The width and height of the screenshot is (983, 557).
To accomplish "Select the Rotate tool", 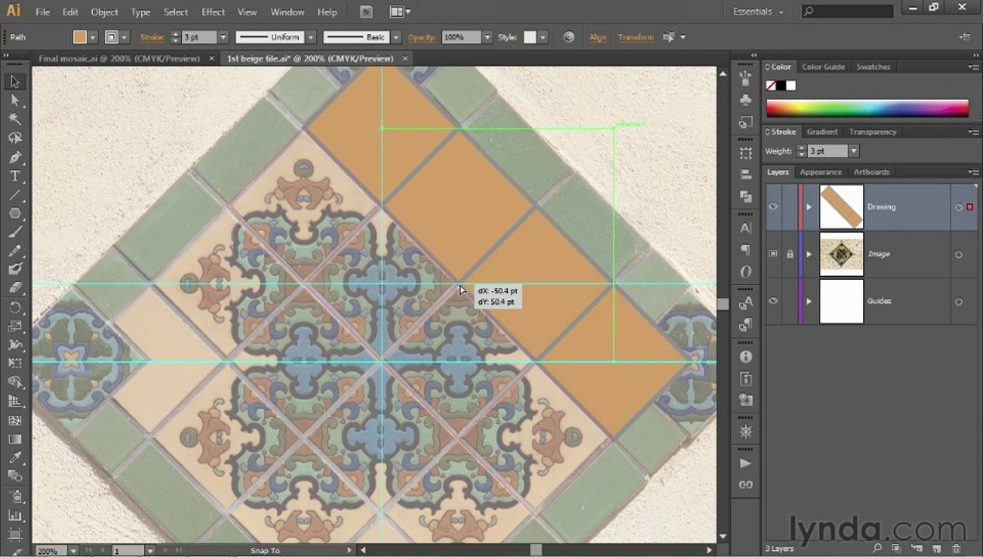I will pos(15,307).
